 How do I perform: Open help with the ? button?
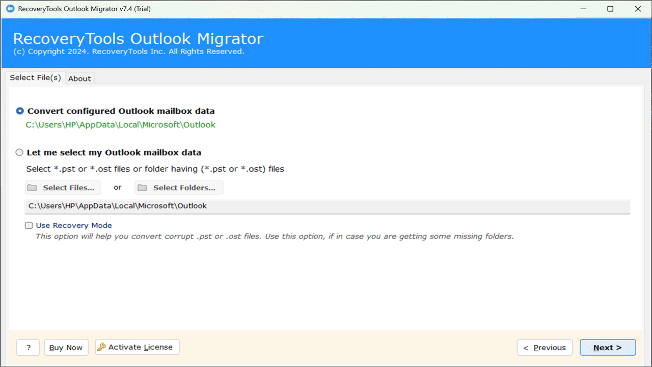click(28, 347)
